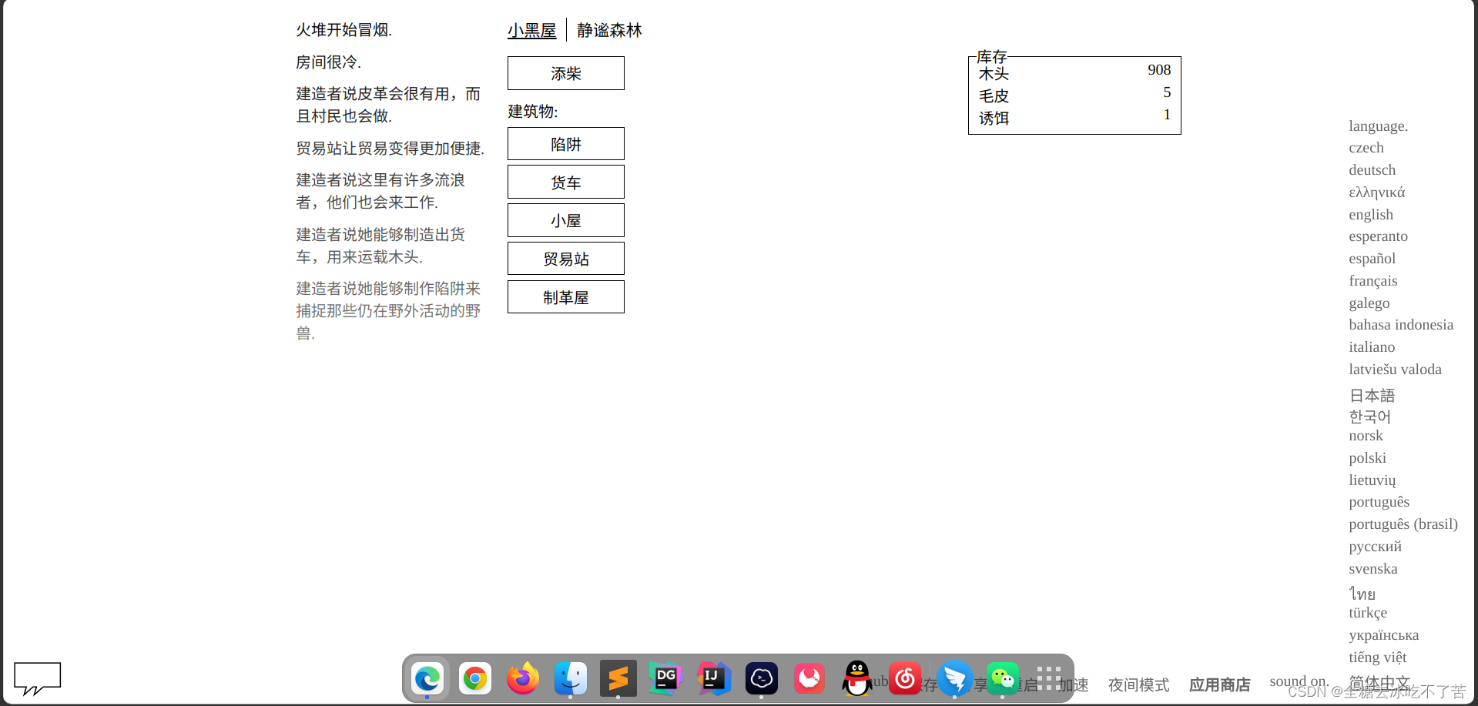Open Firefox from the dock
The width and height of the screenshot is (1478, 706).
pyautogui.click(x=522, y=679)
